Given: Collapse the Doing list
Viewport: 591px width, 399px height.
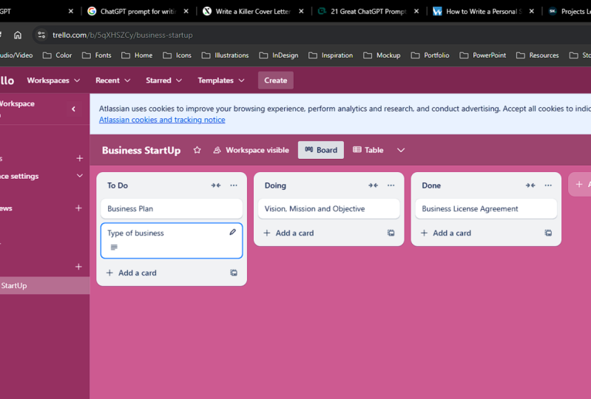Looking at the screenshot, I should [x=373, y=185].
